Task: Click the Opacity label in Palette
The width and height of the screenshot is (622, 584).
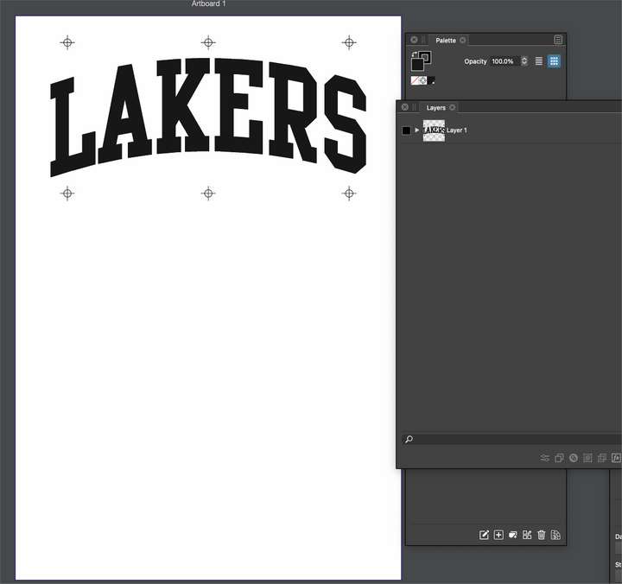Action: pos(475,61)
